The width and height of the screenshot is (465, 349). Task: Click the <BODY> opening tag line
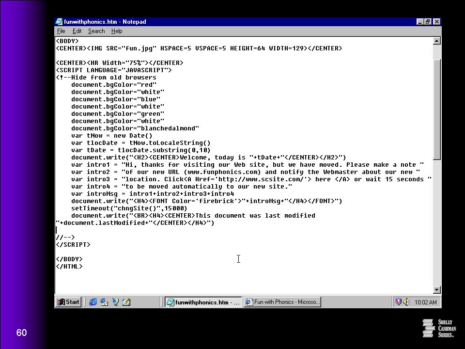[67, 41]
